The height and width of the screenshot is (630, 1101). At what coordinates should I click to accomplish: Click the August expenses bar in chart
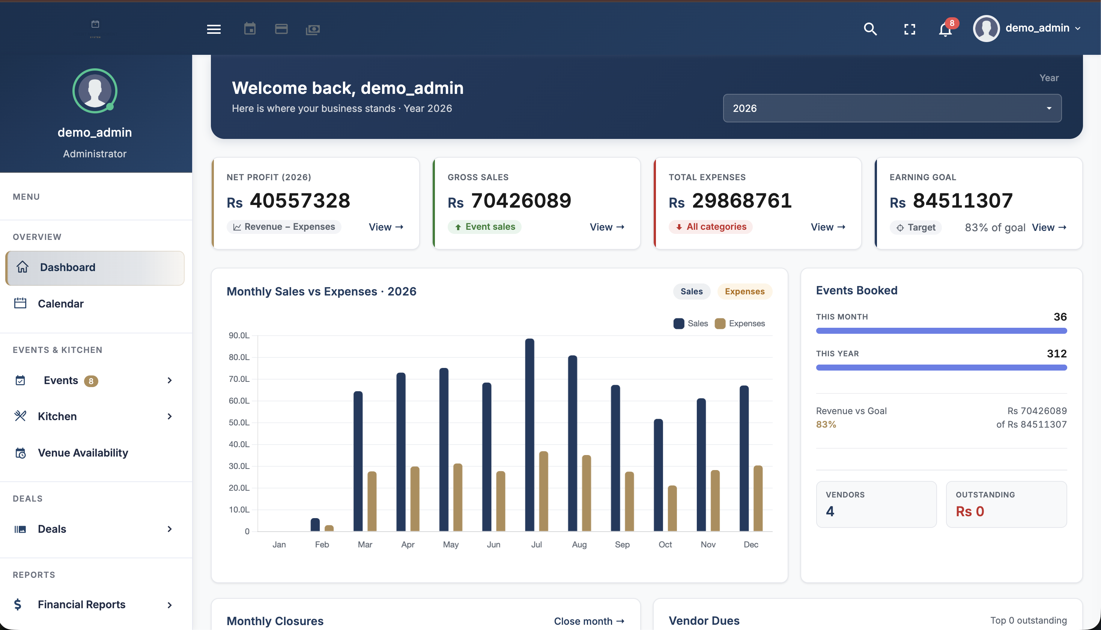click(x=587, y=493)
